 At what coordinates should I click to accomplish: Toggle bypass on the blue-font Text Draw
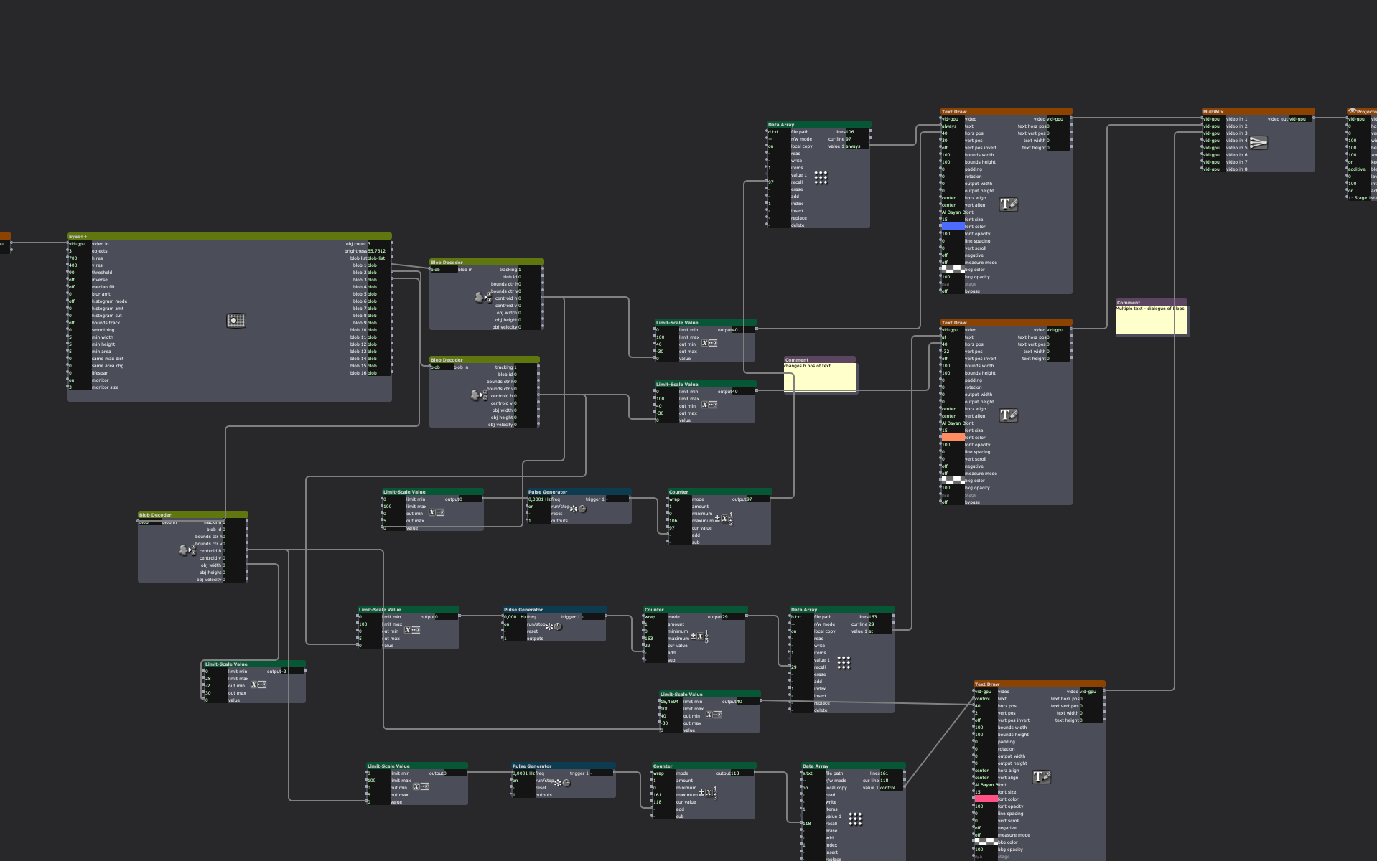coord(953,291)
